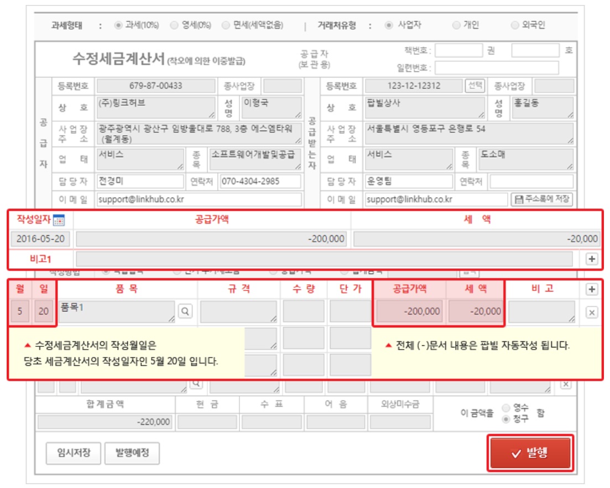Click supplier phone field 070-4304-2985
Screen dimensions: 610x488
click(x=260, y=181)
